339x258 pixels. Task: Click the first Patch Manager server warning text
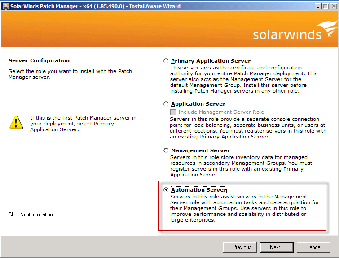[83, 124]
